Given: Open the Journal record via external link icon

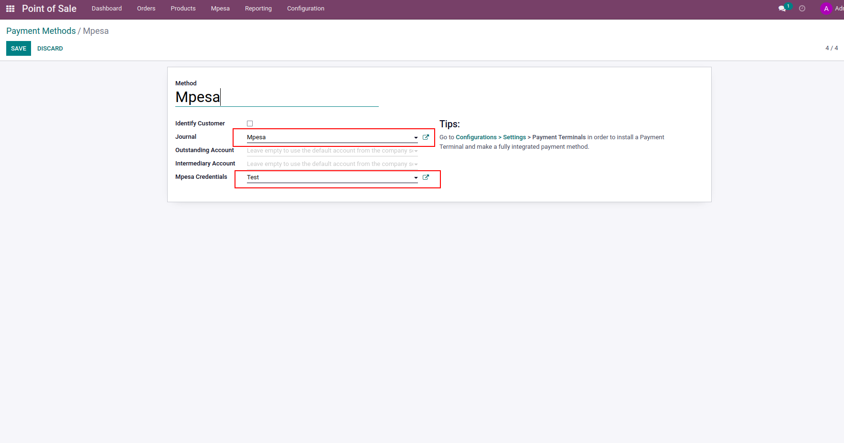Looking at the screenshot, I should pyautogui.click(x=426, y=137).
